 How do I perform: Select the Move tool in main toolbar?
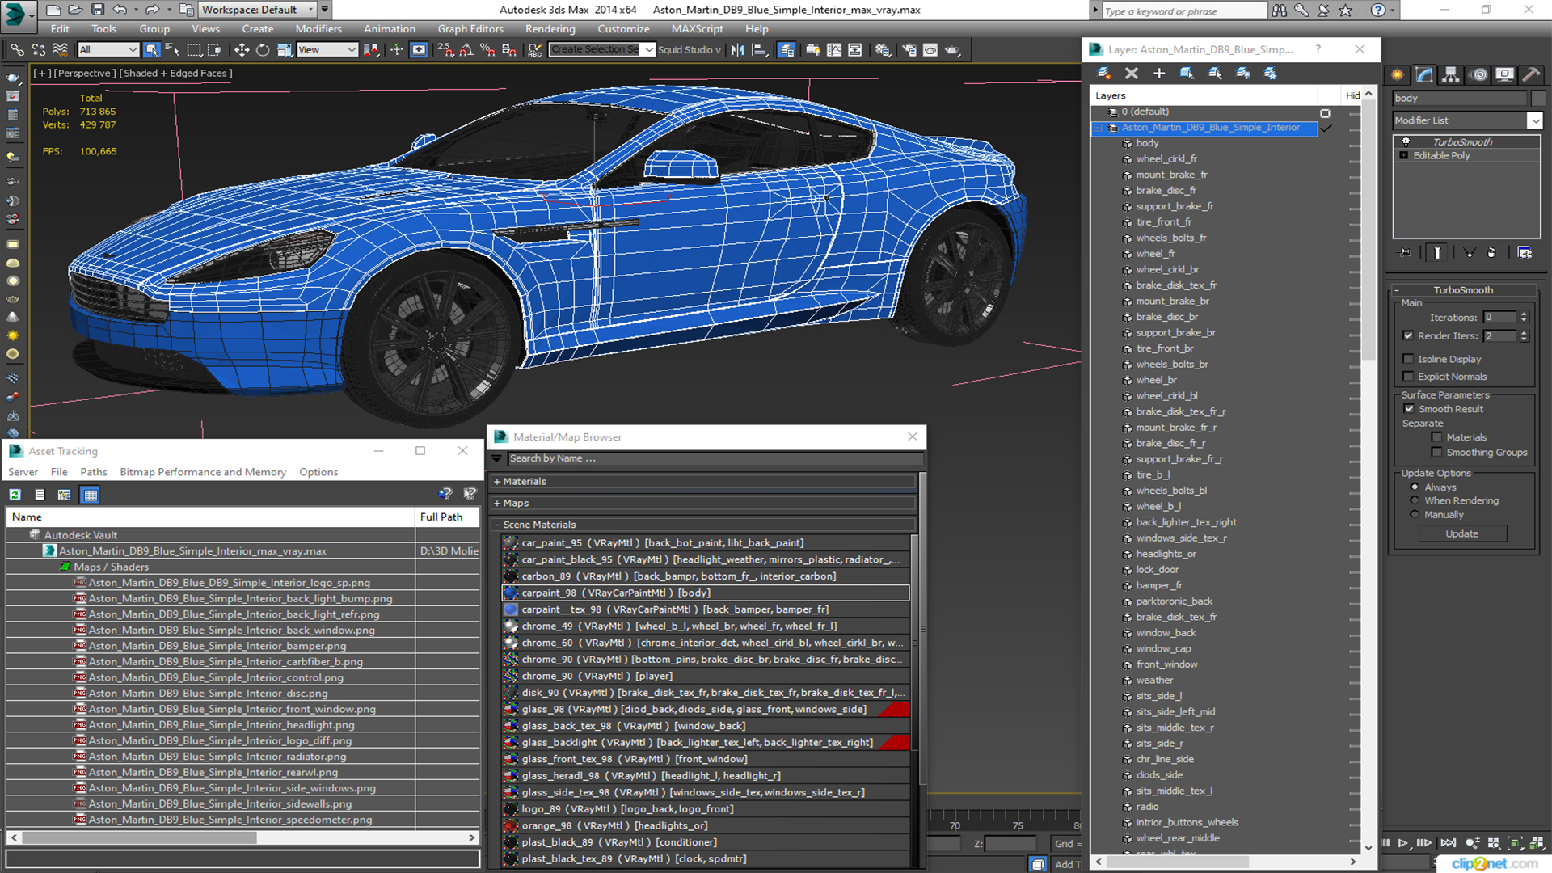pos(241,50)
